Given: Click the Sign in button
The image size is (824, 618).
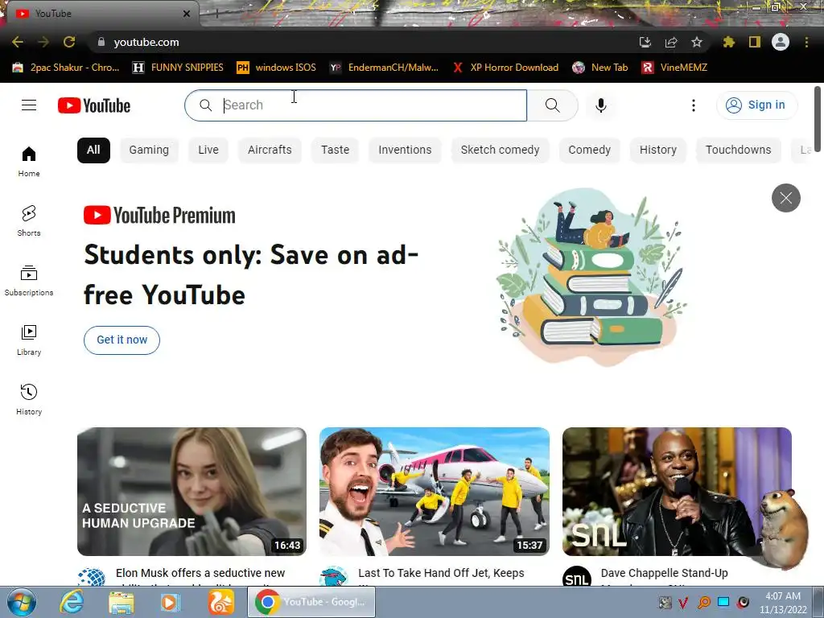Looking at the screenshot, I should (x=756, y=105).
